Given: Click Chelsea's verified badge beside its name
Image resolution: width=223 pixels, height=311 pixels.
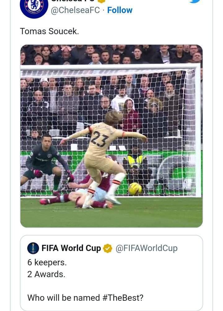Looking at the screenshot, I should 100,1.
